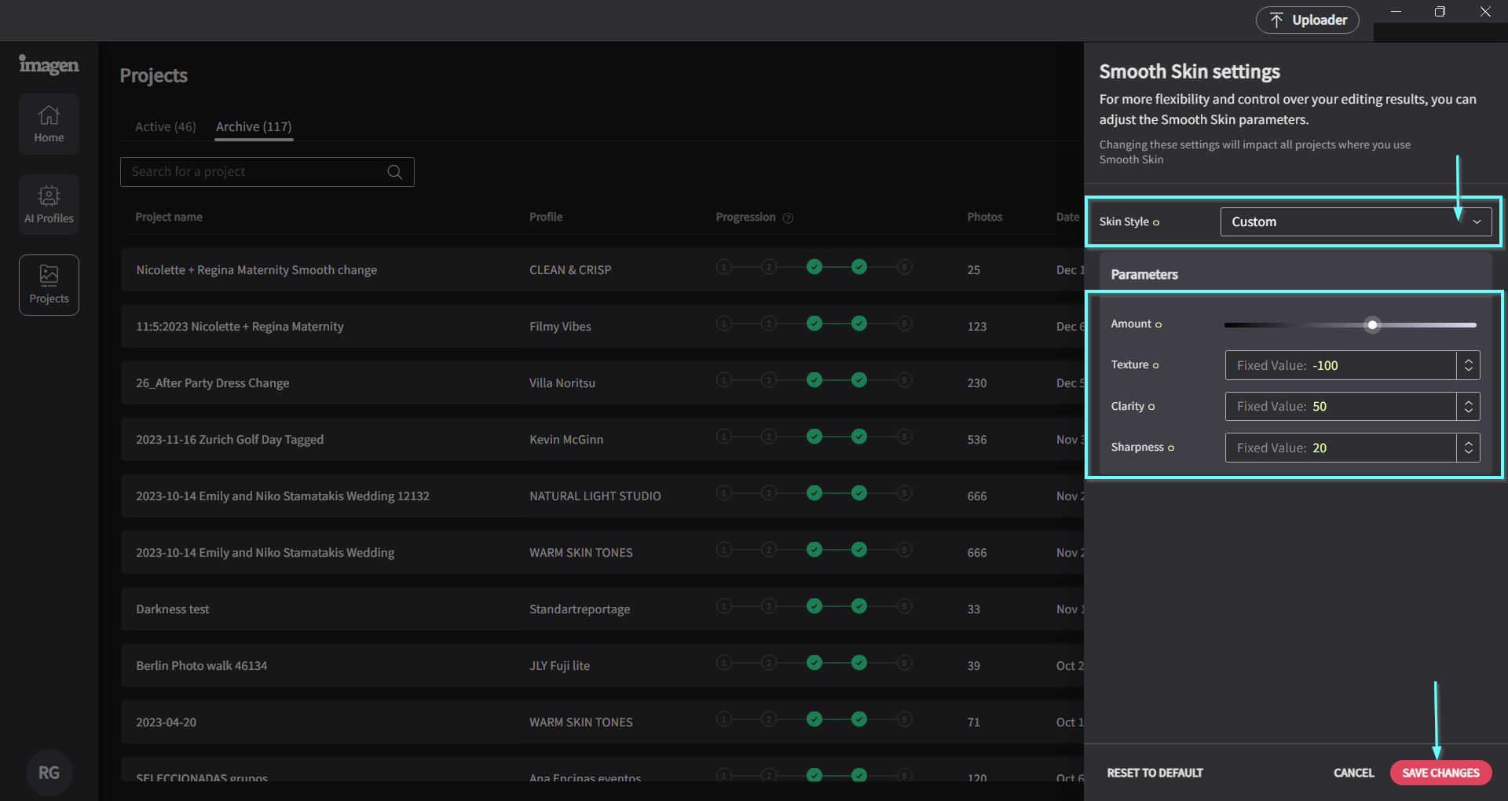1508x801 pixels.
Task: Open Darkness test project
Action: click(x=173, y=609)
